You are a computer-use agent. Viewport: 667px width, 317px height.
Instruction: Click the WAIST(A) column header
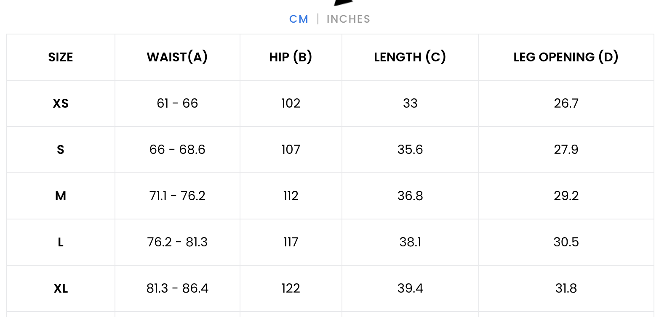[x=177, y=57]
